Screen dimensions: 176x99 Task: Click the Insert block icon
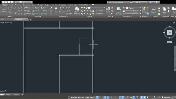108,10
